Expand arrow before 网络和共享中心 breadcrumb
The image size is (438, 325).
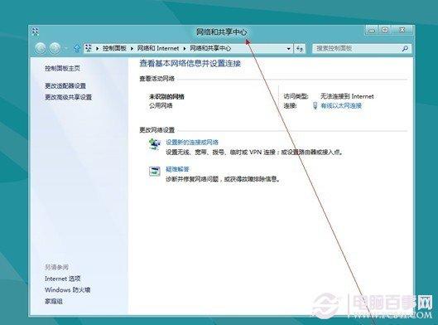pyautogui.click(x=185, y=49)
